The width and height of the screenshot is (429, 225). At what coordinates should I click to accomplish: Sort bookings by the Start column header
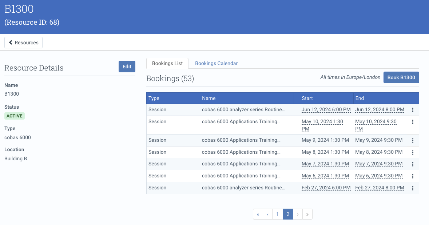click(307, 98)
